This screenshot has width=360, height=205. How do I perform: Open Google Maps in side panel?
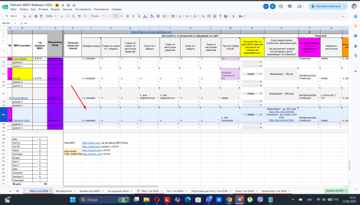coord(355,56)
